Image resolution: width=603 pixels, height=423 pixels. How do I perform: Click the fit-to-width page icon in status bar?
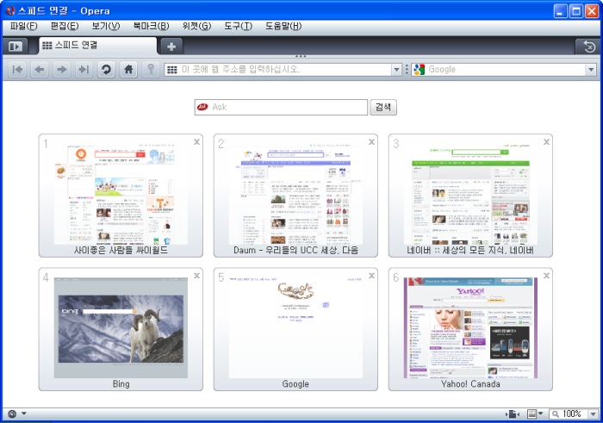513,414
